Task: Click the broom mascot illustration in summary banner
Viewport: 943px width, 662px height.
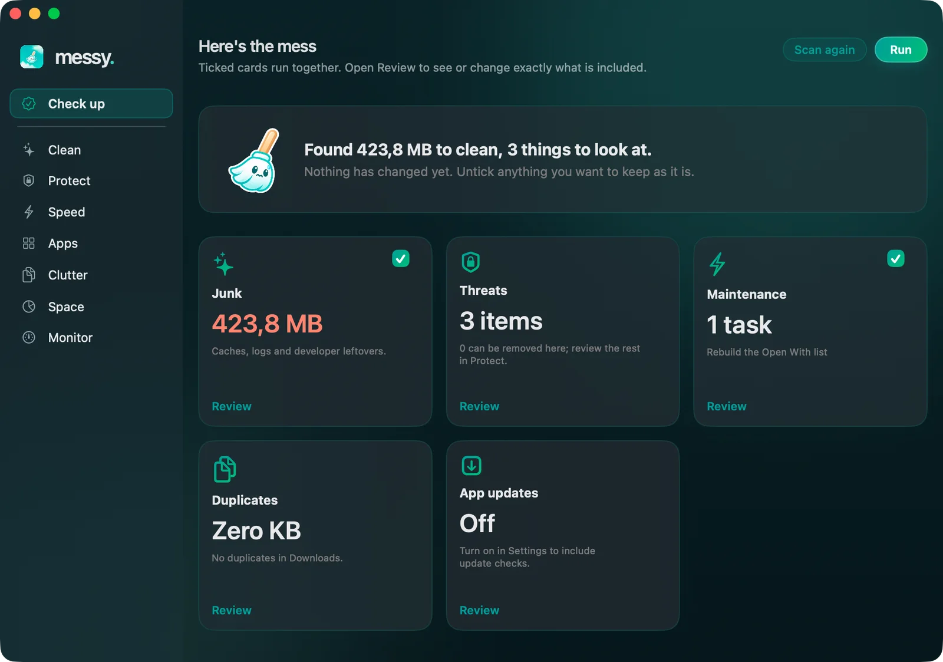Action: 254,160
